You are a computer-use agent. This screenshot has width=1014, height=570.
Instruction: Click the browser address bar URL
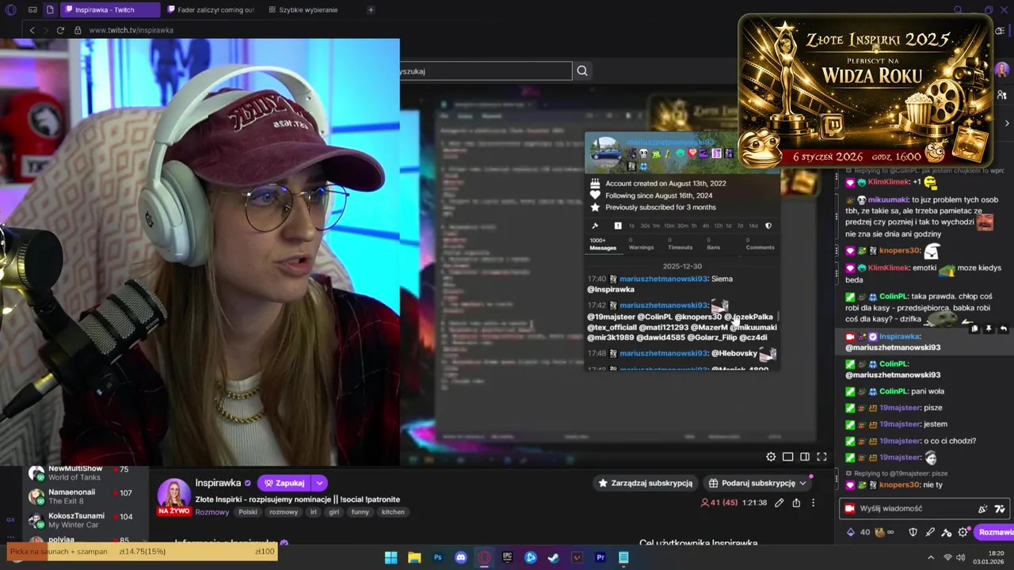[x=131, y=30]
